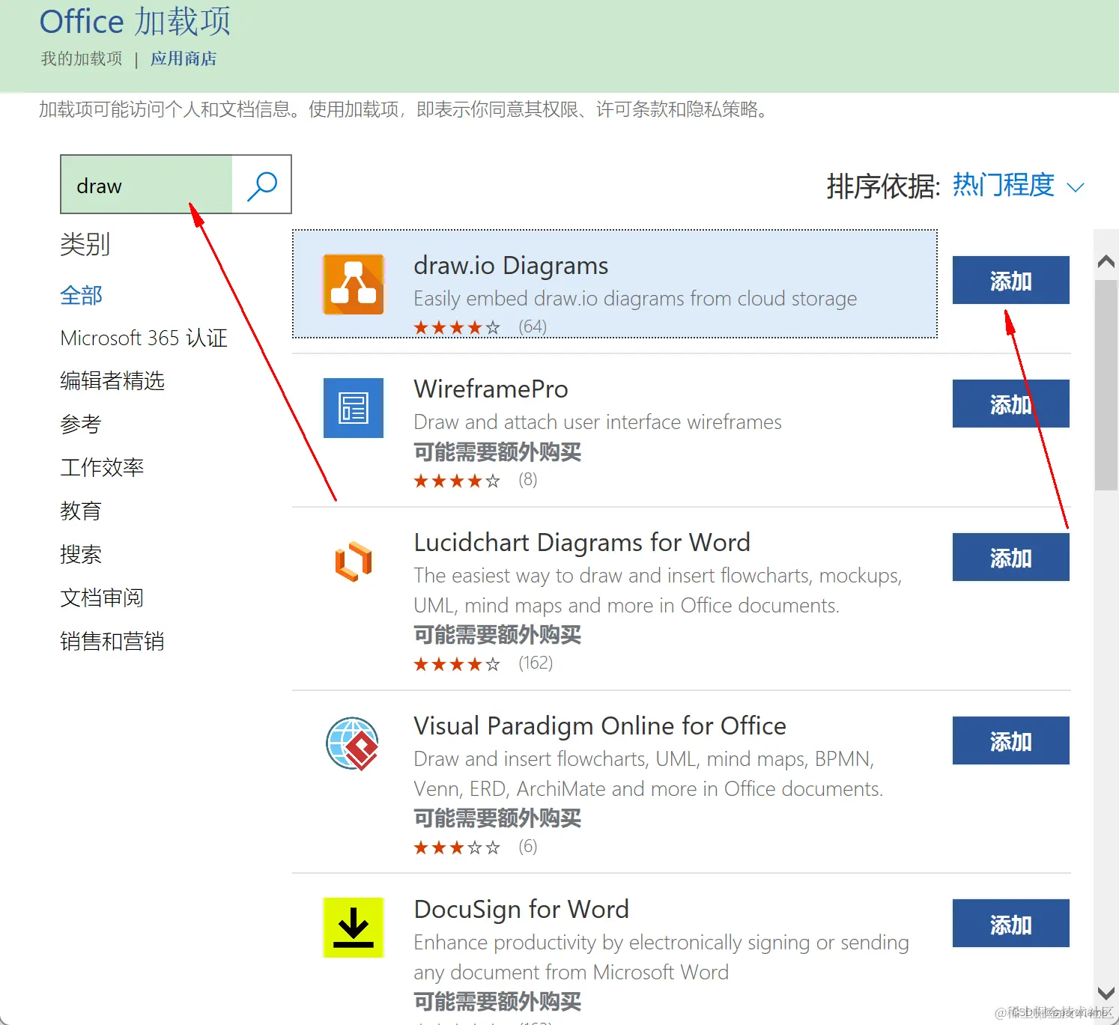The image size is (1119, 1025).
Task: Open the DocuSign for Word title
Action: [x=521, y=910]
